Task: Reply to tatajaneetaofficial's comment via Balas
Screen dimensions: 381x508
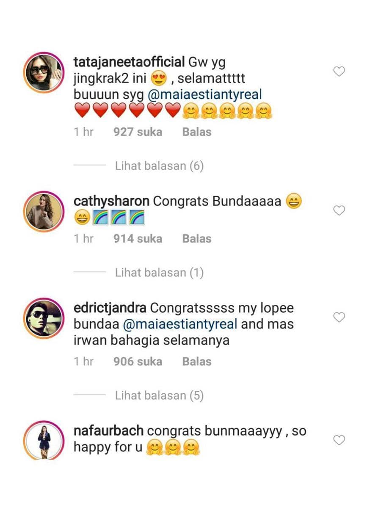Action: tap(196, 132)
